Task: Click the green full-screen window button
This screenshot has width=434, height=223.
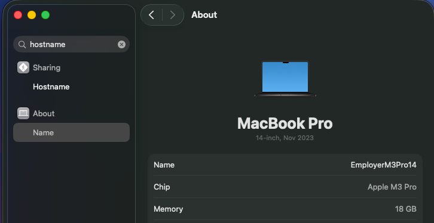Action: pos(45,15)
